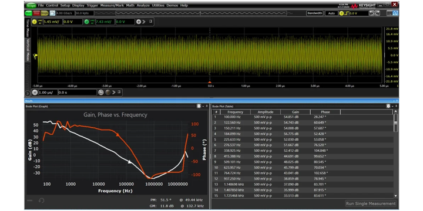The image size is (423, 211).
Task: Click channel 1 offset 0.0 V field
Action: [x=73, y=22]
